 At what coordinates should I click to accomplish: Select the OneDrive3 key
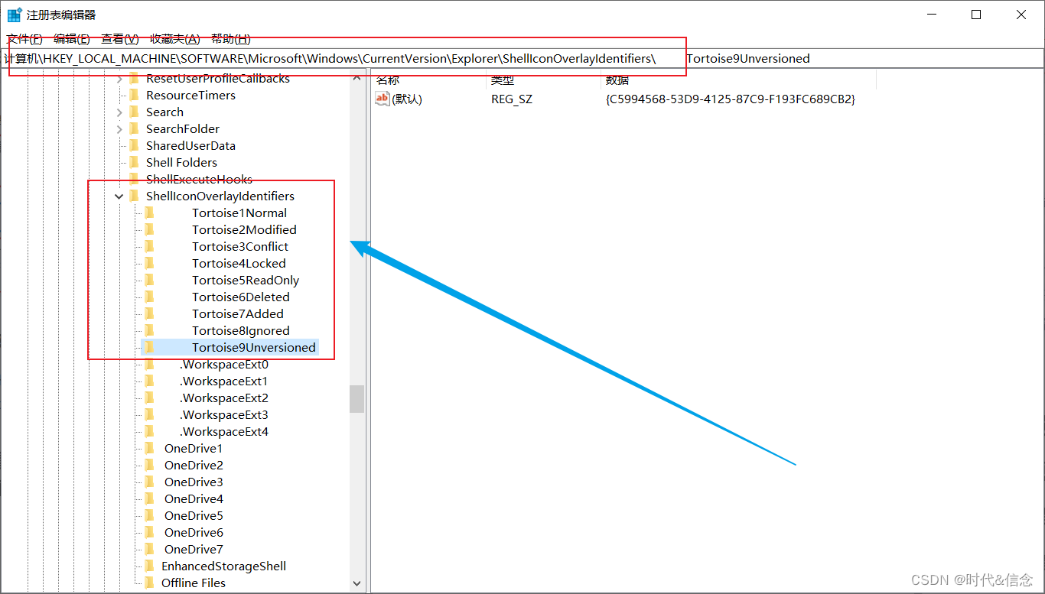(x=194, y=482)
